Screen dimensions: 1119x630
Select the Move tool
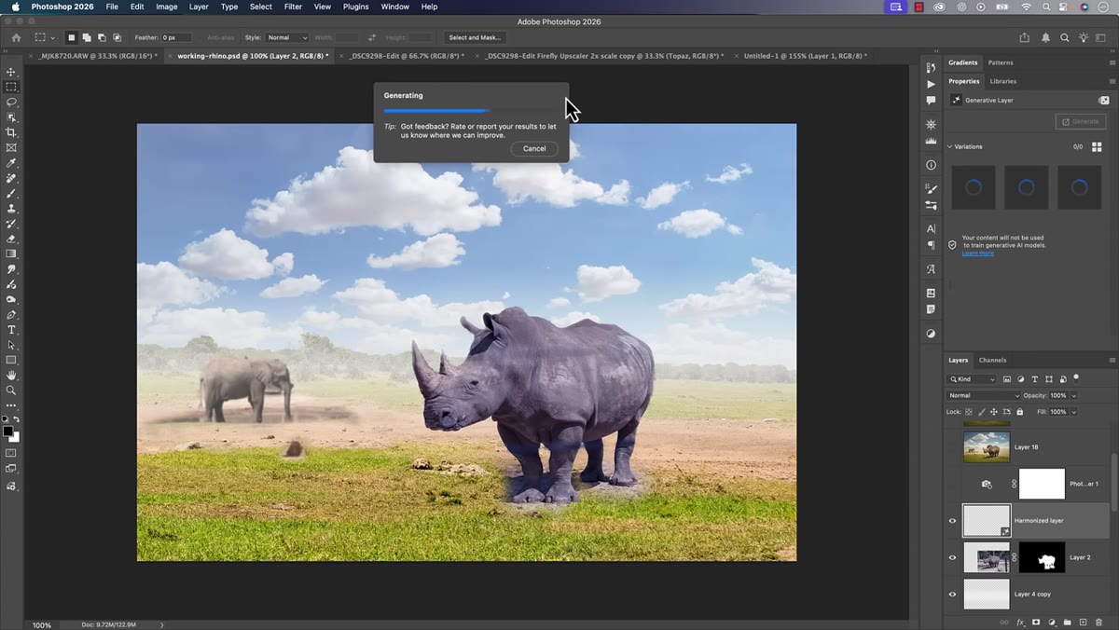(x=11, y=72)
